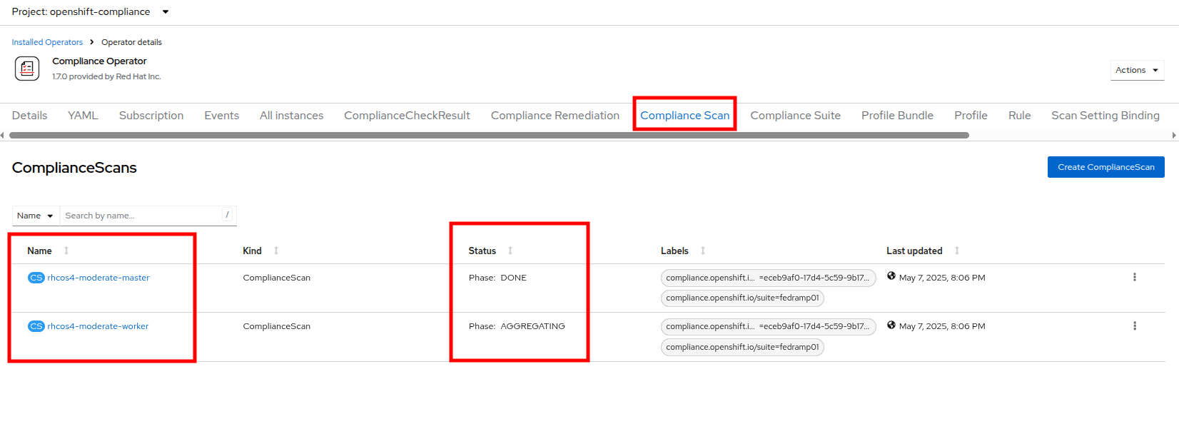Click the Create ComplianceScan button
Screen dimensions: 1179x439
[1105, 167]
